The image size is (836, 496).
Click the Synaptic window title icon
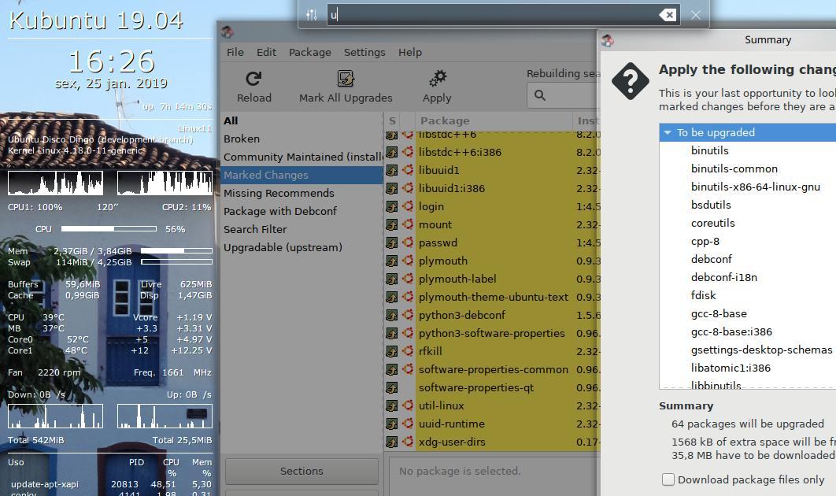pyautogui.click(x=227, y=32)
